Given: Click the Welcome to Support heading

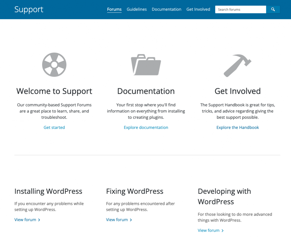Looking at the screenshot, I should 54,91.
